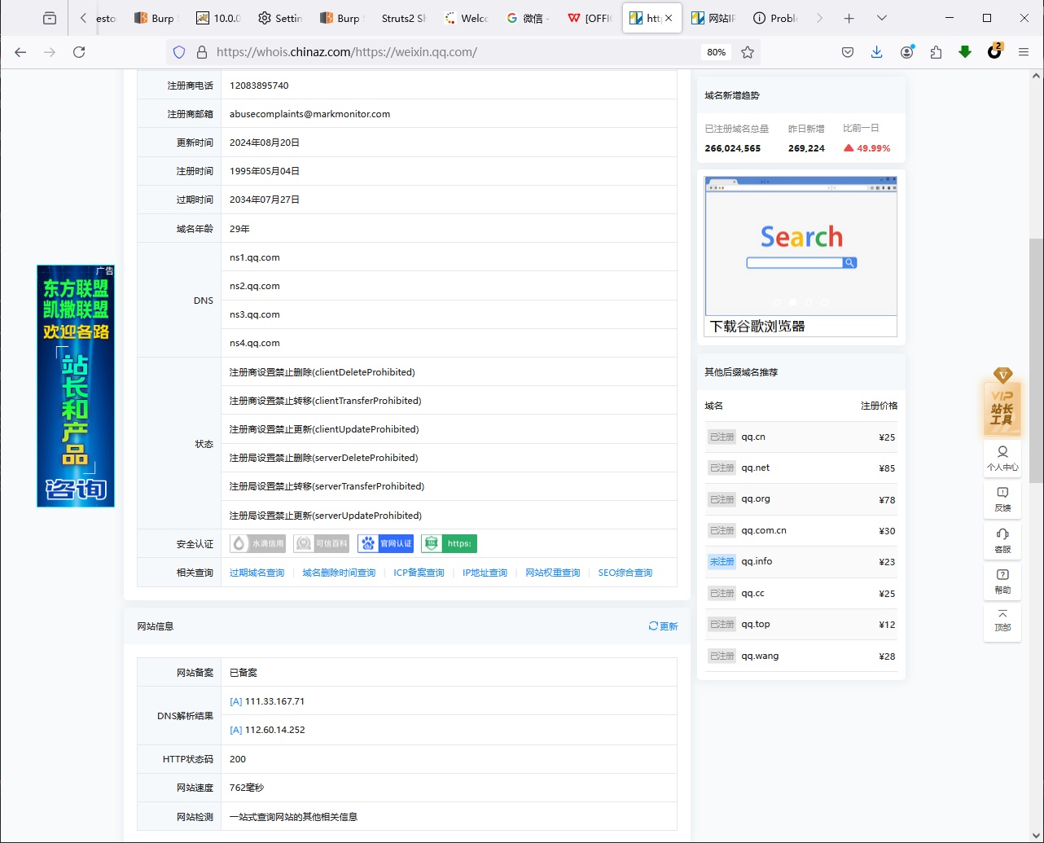
Task: Click the 东方联盟 vertical ad banner
Action: coord(76,386)
